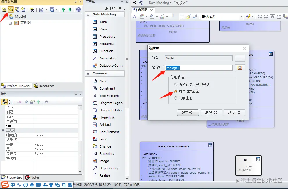Screen dimensions: 288x189
Task: Select the Procedure tool in toolbox
Action: point(107,37)
